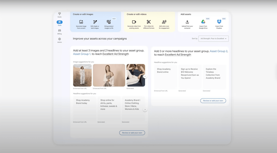Click 'Excellent Ad Strength' text in Asset Group 2 card
Image resolution: width=277 pixels, height=153 pixels.
tap(178, 55)
